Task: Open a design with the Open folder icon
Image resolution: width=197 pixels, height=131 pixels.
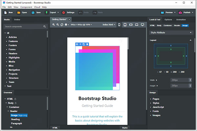Action: [x=19, y=12]
